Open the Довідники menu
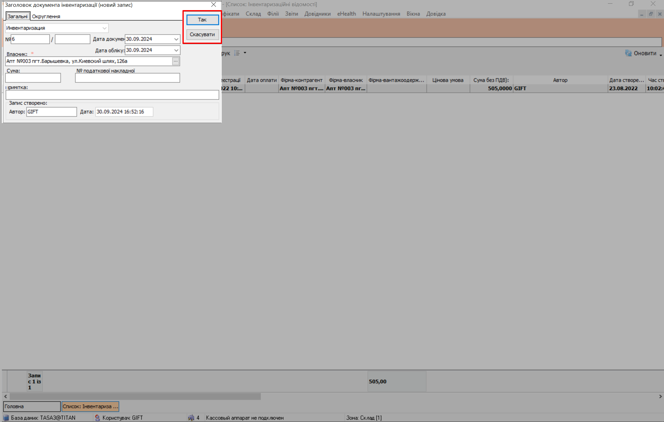664x422 pixels. click(x=317, y=14)
